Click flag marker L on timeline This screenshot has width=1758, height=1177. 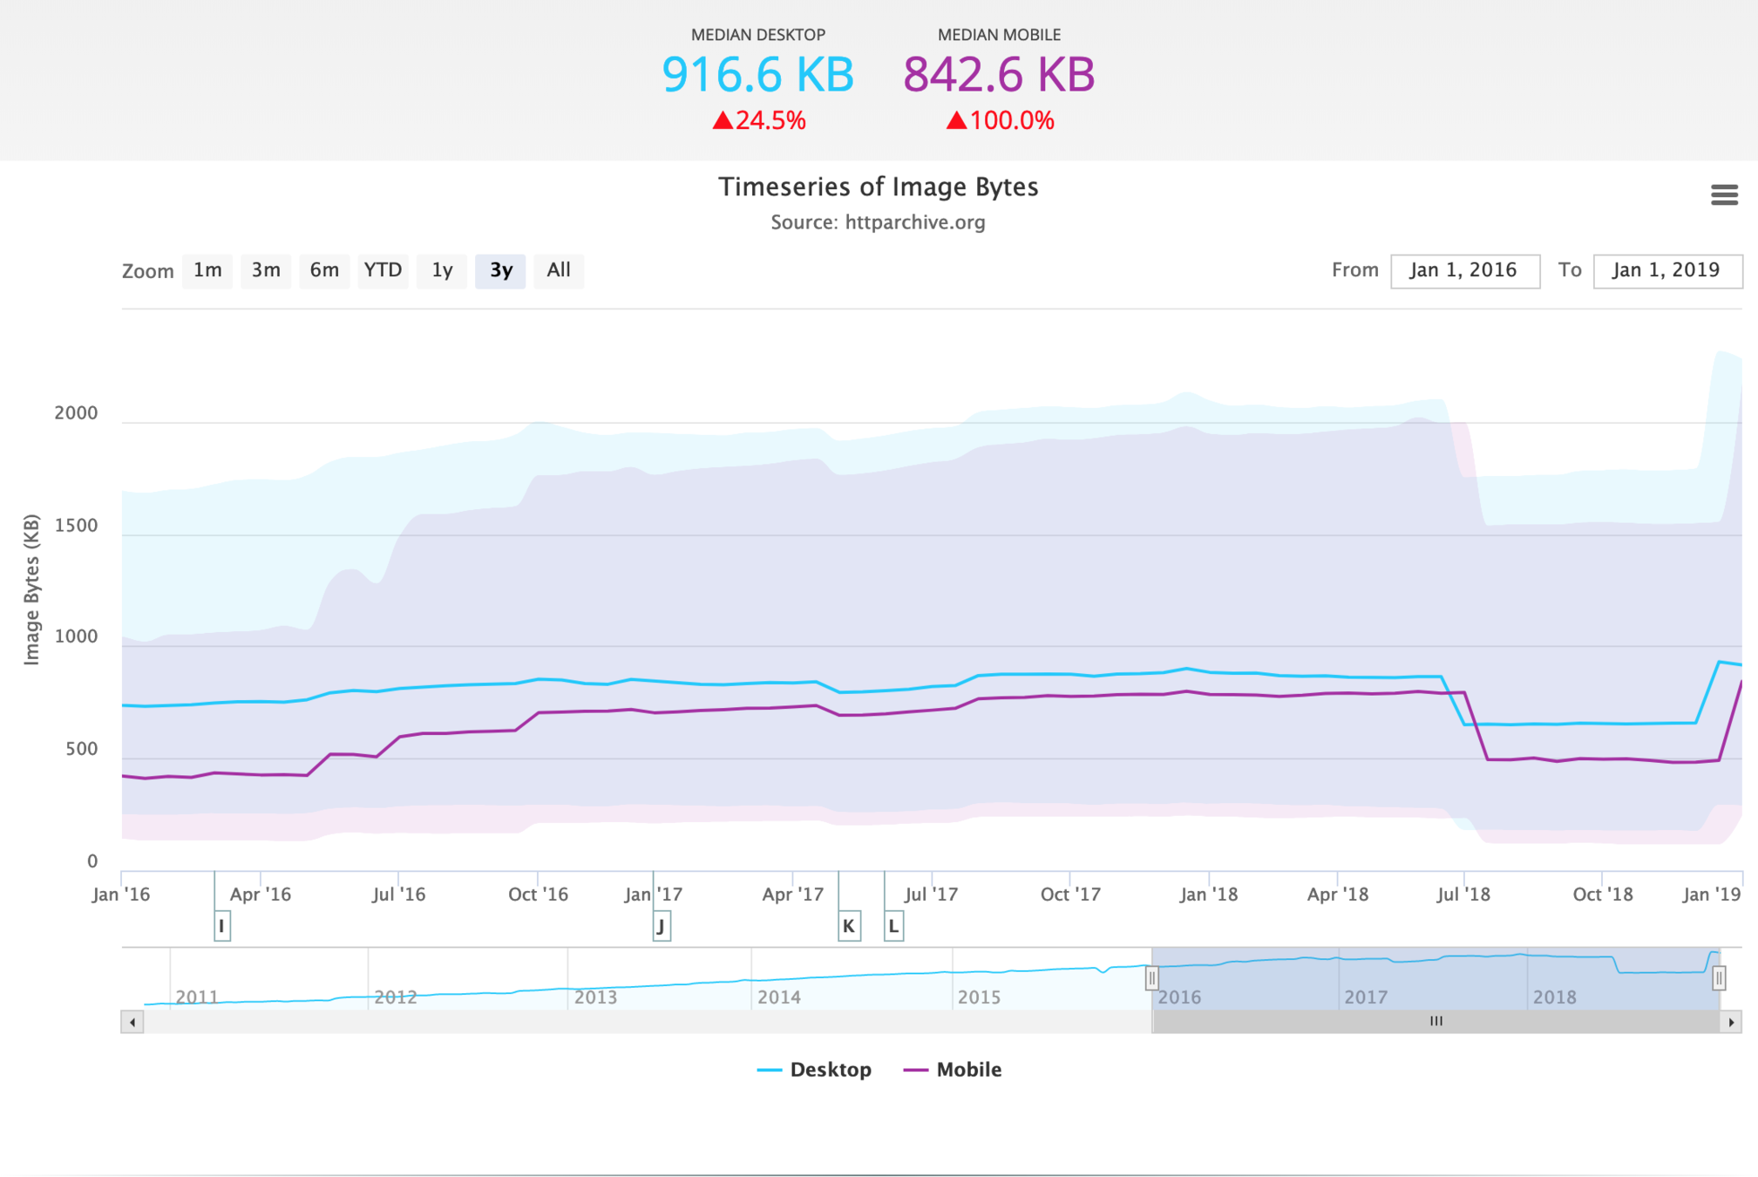tap(893, 926)
